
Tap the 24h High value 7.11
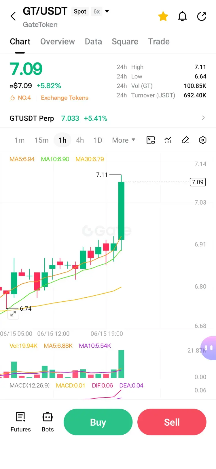tap(200, 67)
